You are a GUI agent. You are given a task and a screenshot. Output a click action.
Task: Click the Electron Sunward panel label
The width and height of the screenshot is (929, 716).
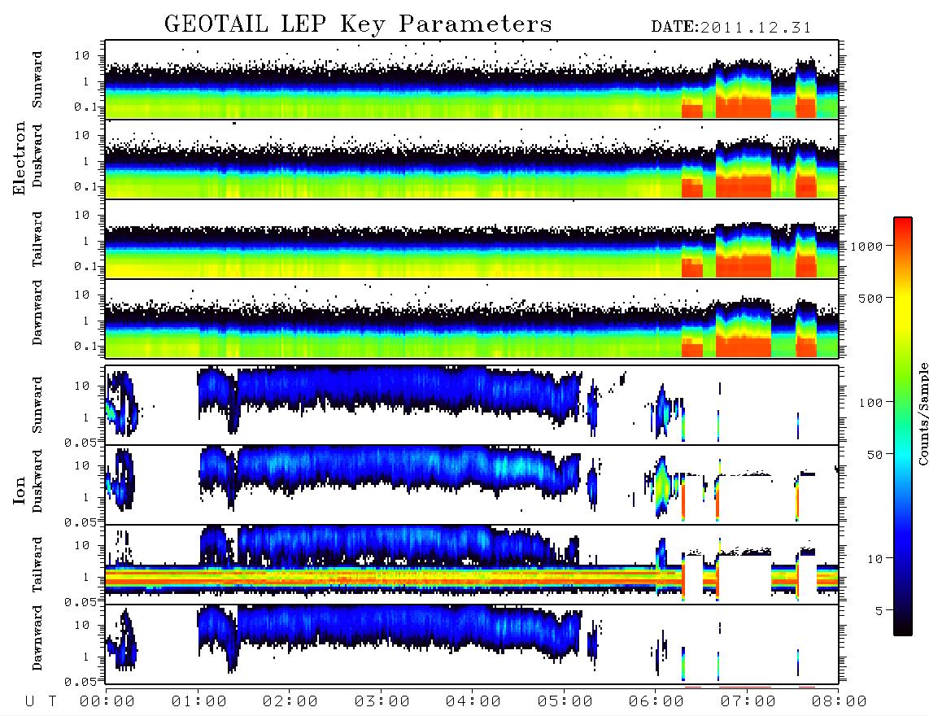click(37, 80)
